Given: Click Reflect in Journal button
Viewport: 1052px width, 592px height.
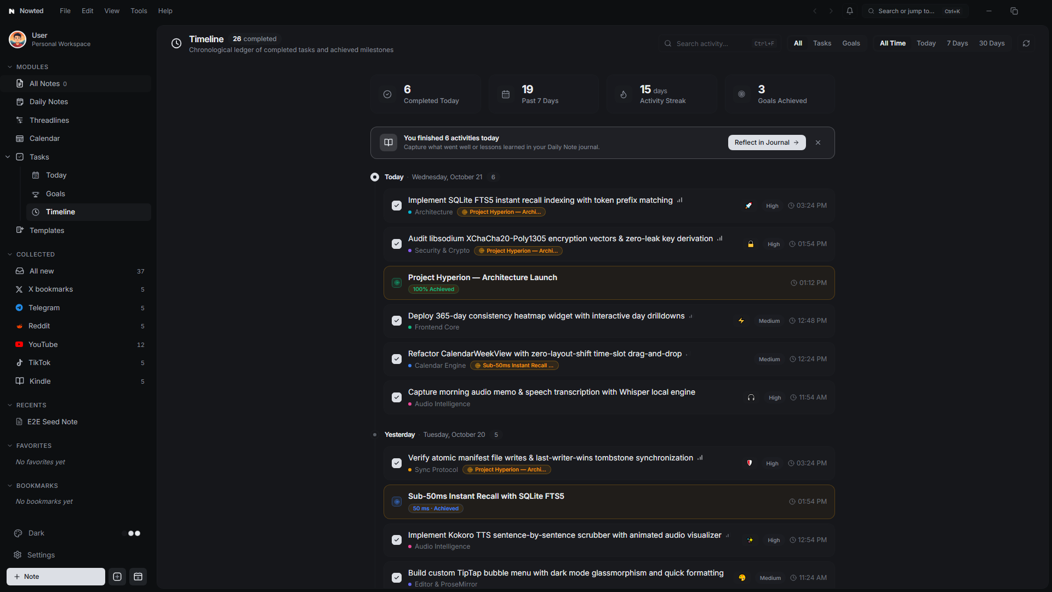Looking at the screenshot, I should tap(767, 143).
